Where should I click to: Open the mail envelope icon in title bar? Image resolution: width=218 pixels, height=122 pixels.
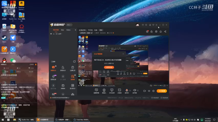pyautogui.click(x=143, y=25)
